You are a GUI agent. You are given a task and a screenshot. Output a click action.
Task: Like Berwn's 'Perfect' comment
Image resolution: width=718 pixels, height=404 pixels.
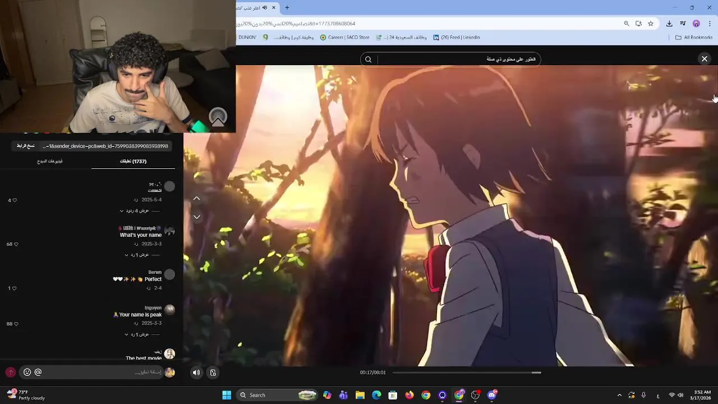tap(14, 288)
